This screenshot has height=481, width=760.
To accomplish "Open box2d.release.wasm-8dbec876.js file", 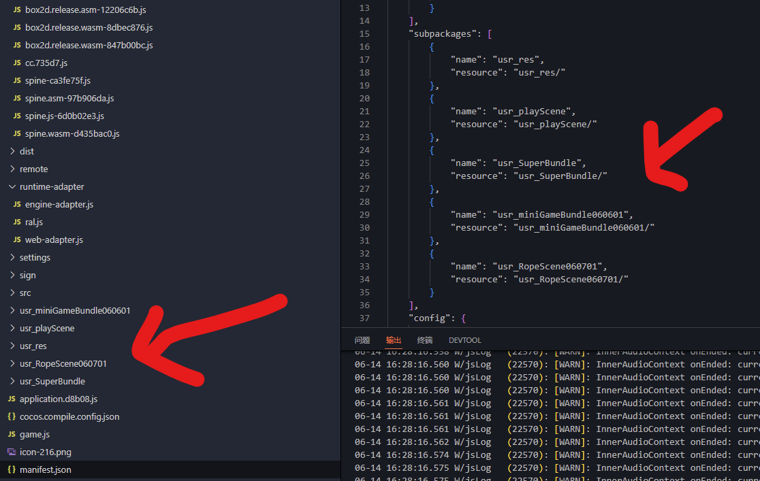I will [89, 28].
